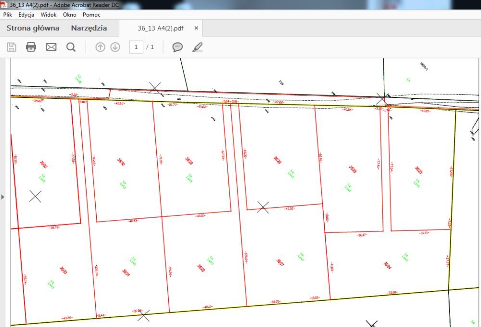
Task: Print the document with the printer icon
Action: click(31, 47)
